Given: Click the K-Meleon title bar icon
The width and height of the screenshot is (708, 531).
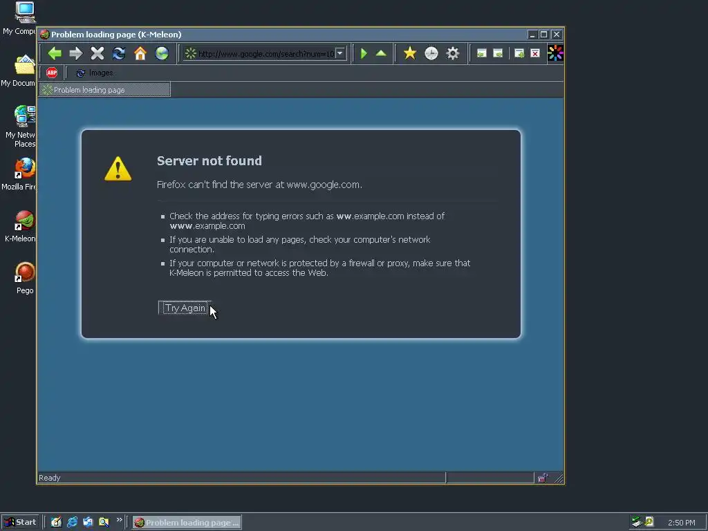Looking at the screenshot, I should [x=45, y=35].
